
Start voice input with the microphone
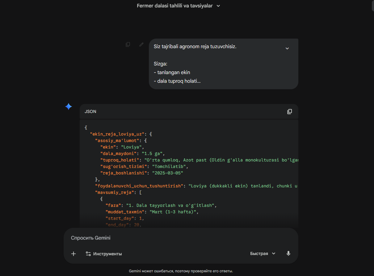(x=288, y=253)
